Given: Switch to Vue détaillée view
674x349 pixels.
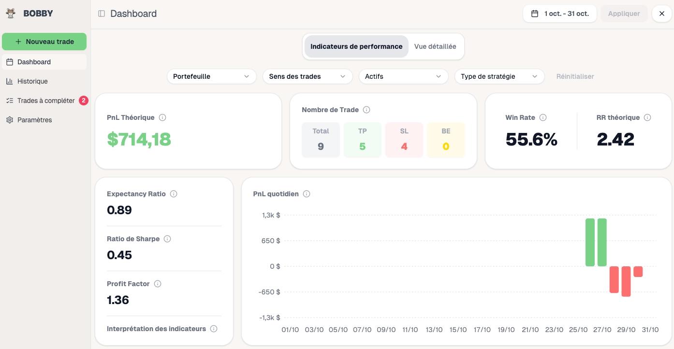Looking at the screenshot, I should coord(435,46).
